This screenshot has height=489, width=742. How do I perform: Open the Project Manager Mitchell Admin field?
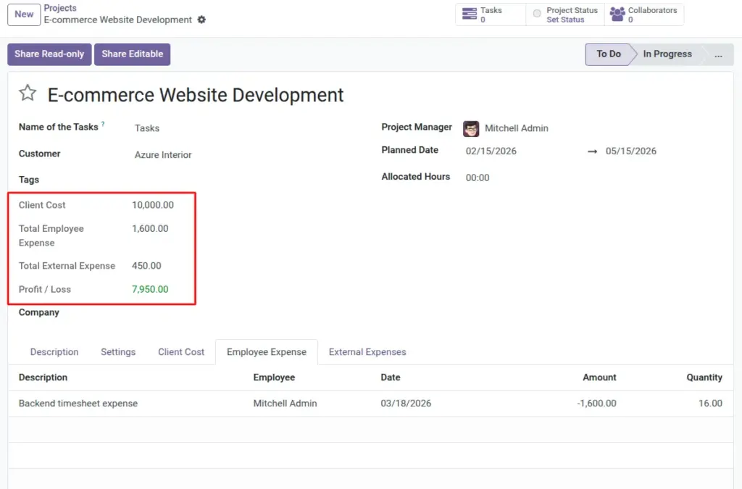coord(516,128)
